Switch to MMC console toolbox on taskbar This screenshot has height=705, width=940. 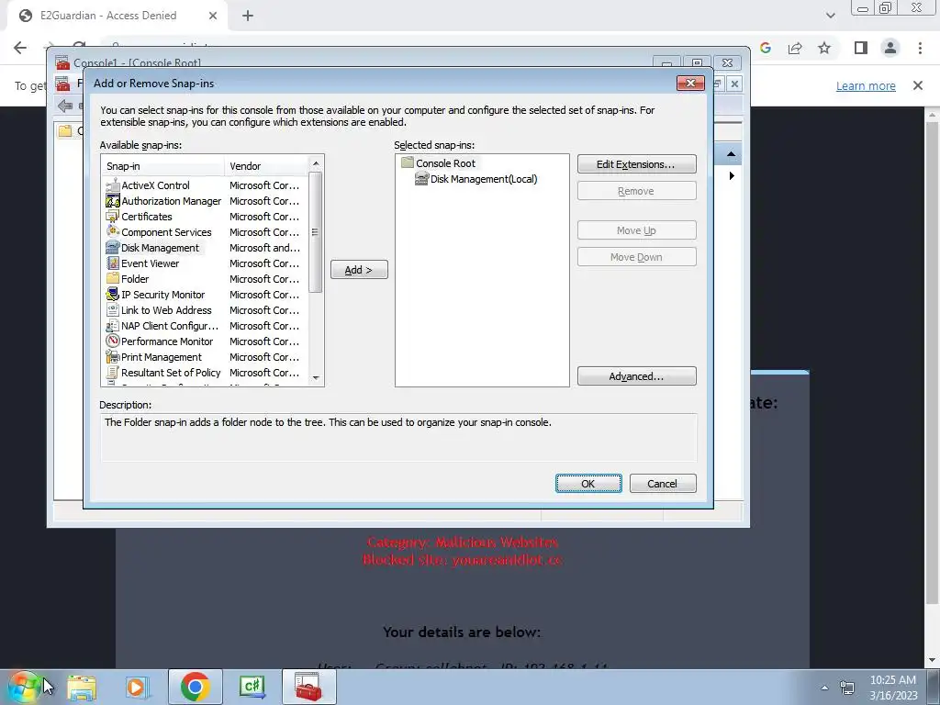click(308, 687)
